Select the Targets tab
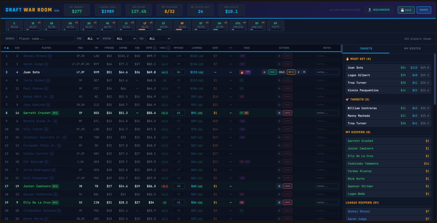 point(366,49)
